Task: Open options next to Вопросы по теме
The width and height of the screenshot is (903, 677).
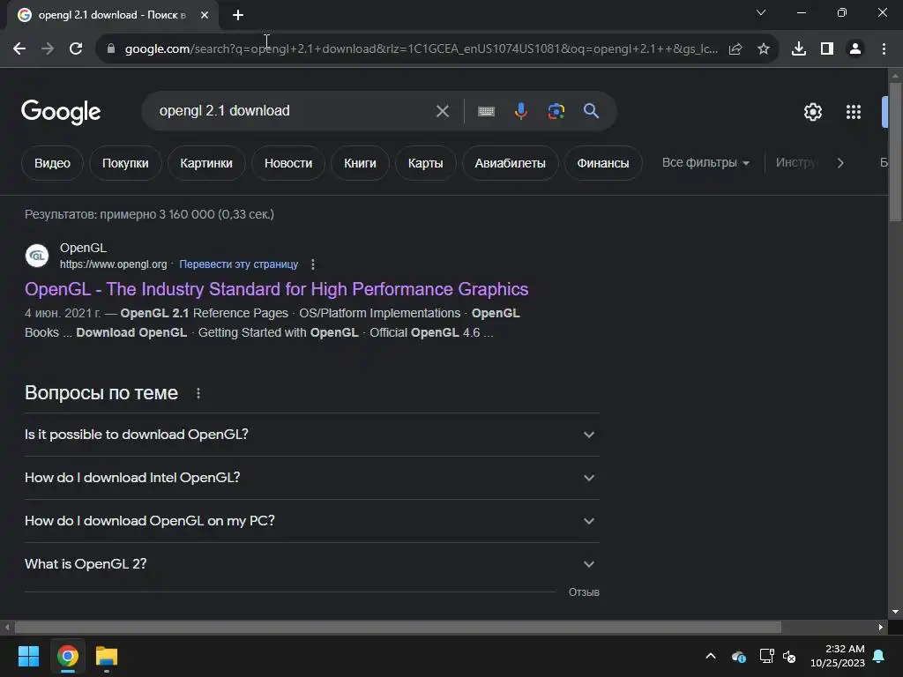Action: 198,393
